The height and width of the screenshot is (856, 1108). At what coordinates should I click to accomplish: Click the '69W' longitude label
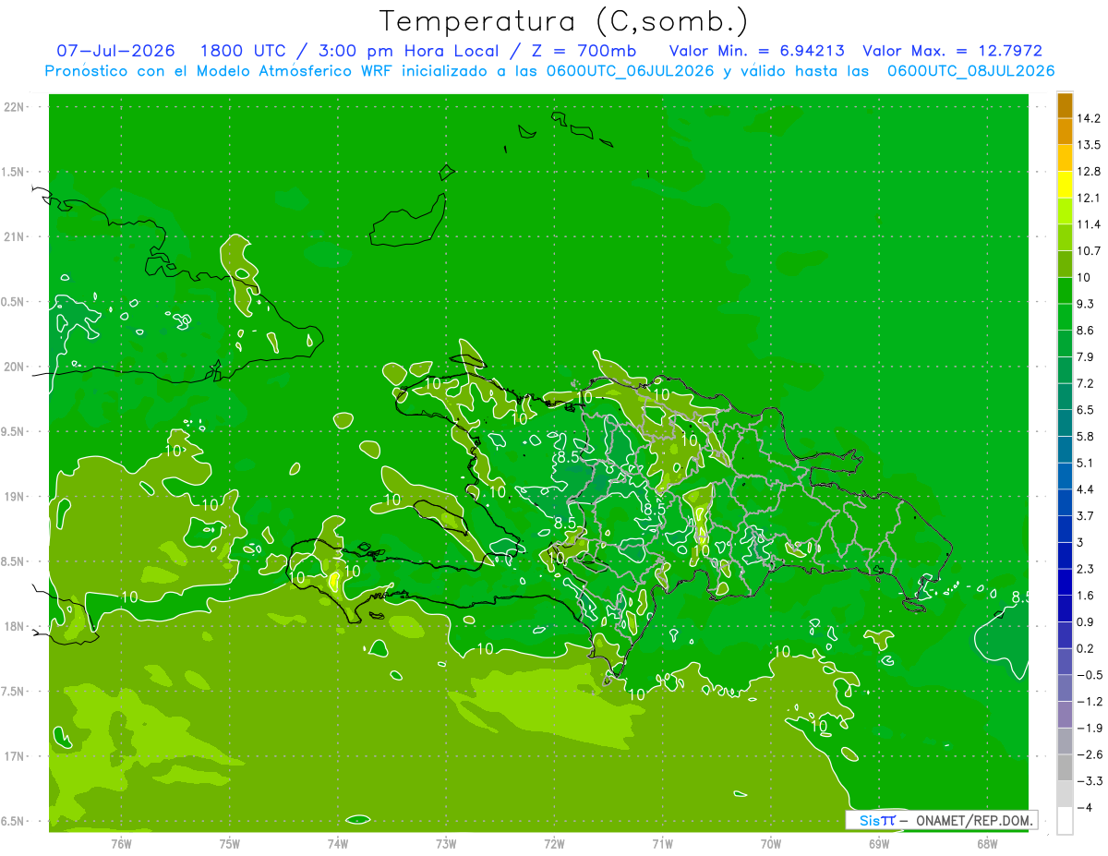[878, 842]
